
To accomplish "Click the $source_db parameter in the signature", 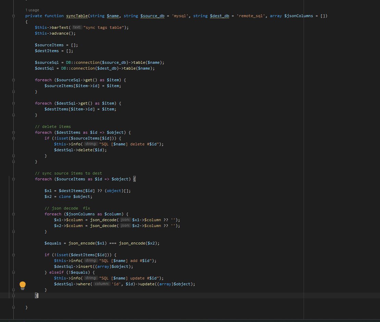I will click(152, 16).
